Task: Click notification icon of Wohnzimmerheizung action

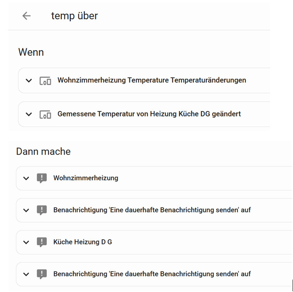Action: (x=42, y=178)
